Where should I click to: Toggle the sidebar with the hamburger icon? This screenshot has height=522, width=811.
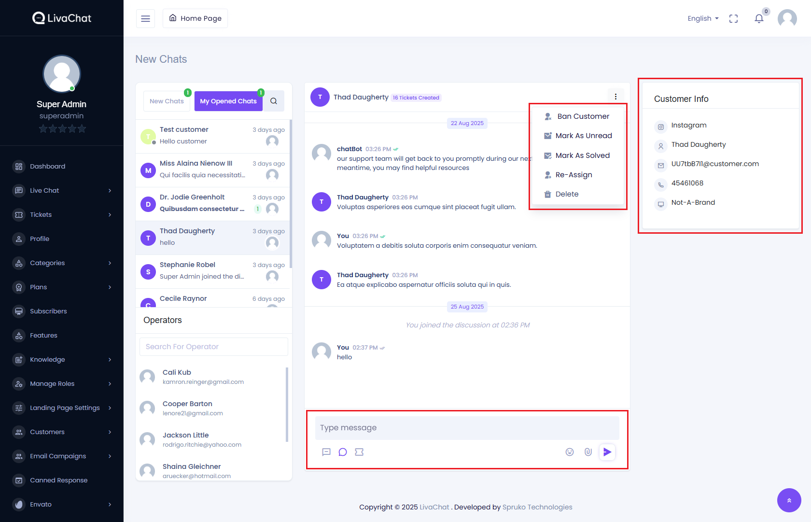pyautogui.click(x=145, y=19)
